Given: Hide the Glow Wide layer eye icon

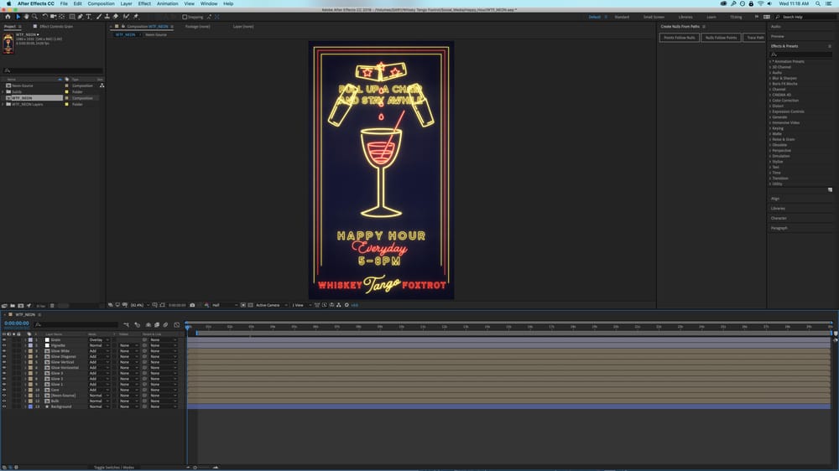Looking at the screenshot, I should click(x=4, y=351).
